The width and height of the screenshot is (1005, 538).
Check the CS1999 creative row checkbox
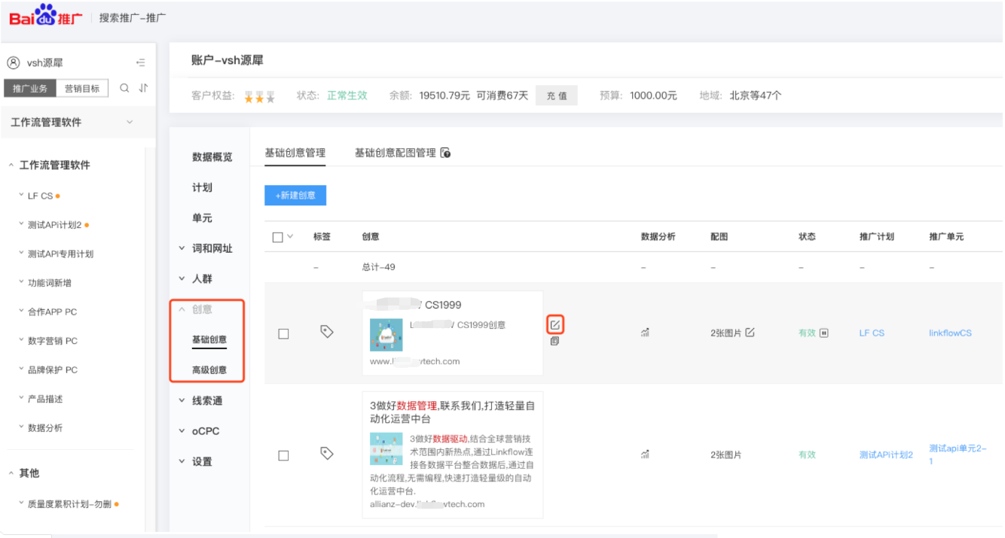click(x=283, y=333)
